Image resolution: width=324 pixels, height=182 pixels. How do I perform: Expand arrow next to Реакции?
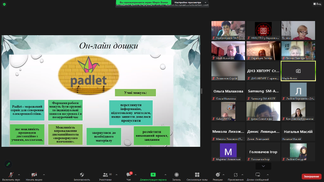(x=224, y=175)
